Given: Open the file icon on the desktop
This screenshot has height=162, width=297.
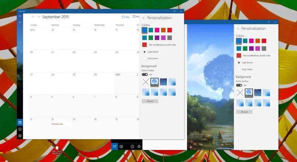Looking at the screenshot, I should (x=57, y=151).
